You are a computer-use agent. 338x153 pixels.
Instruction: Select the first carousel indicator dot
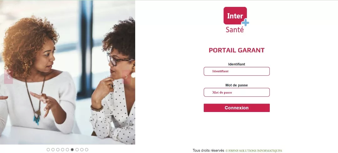click(48, 150)
